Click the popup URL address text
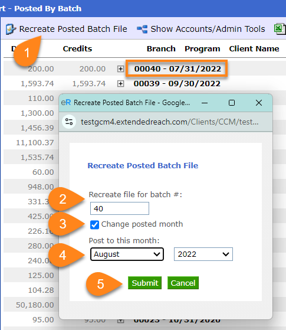Screen dimensions: 286x330 (169, 122)
